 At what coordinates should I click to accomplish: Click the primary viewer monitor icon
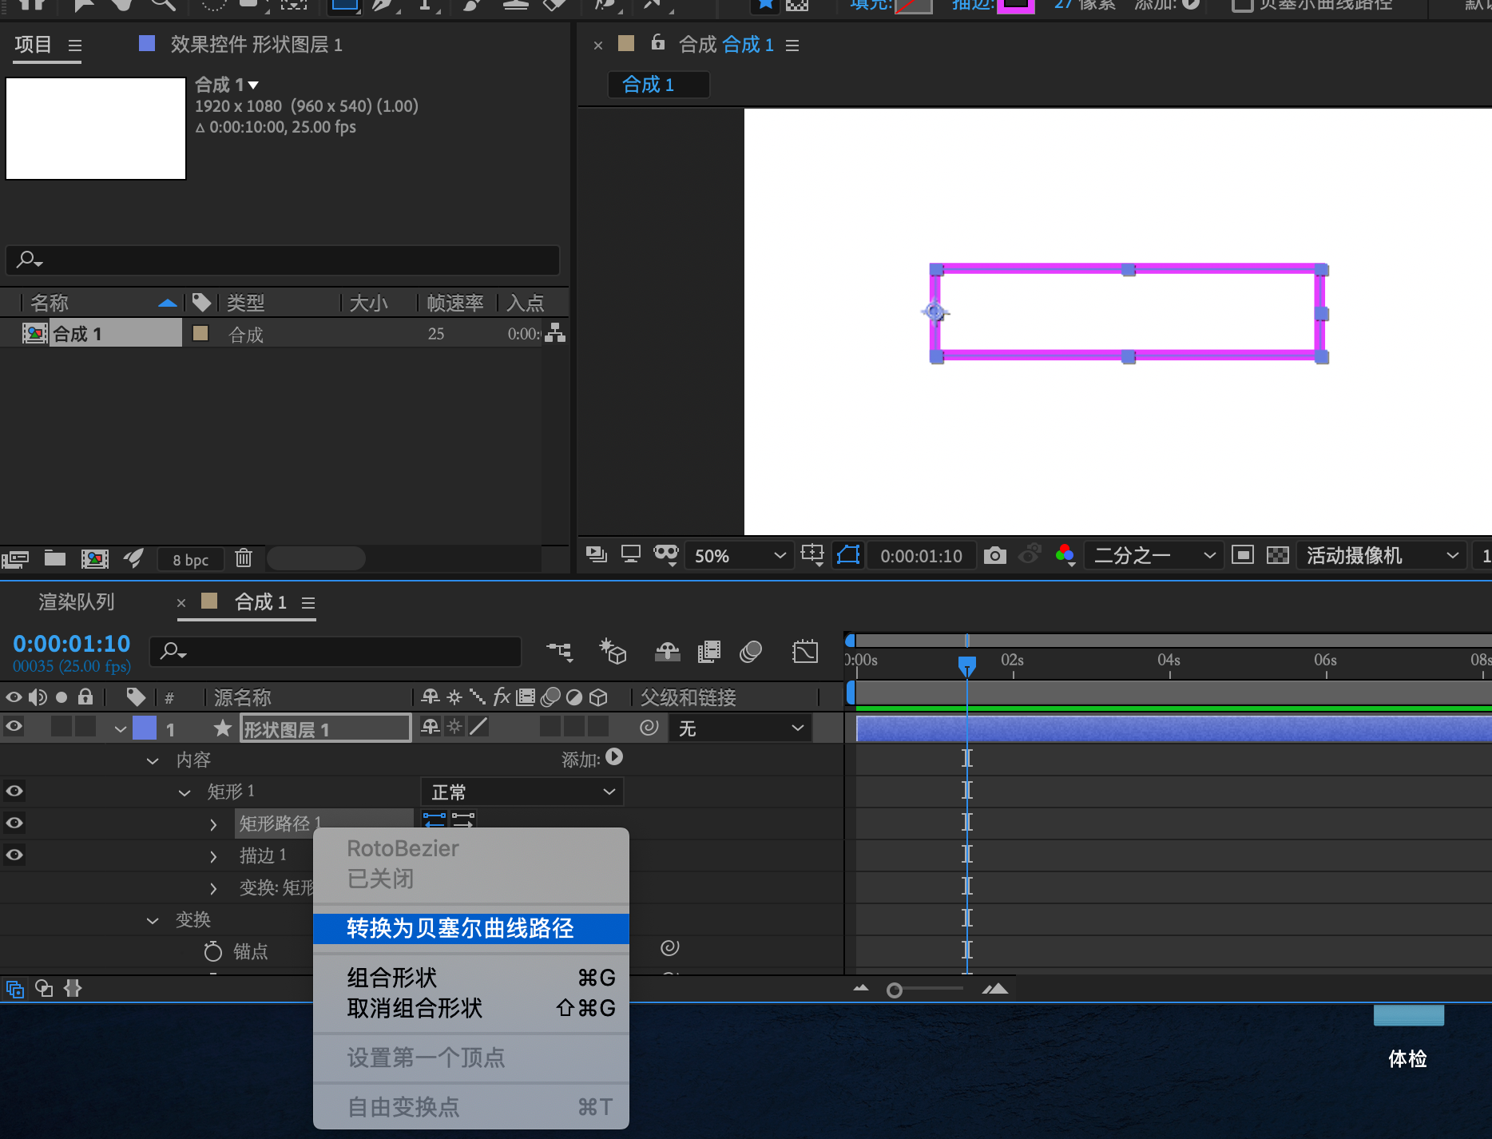pos(631,554)
